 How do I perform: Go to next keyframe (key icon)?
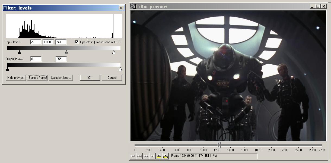click(x=165, y=156)
